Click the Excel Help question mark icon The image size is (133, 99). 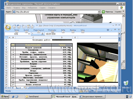[108, 30]
